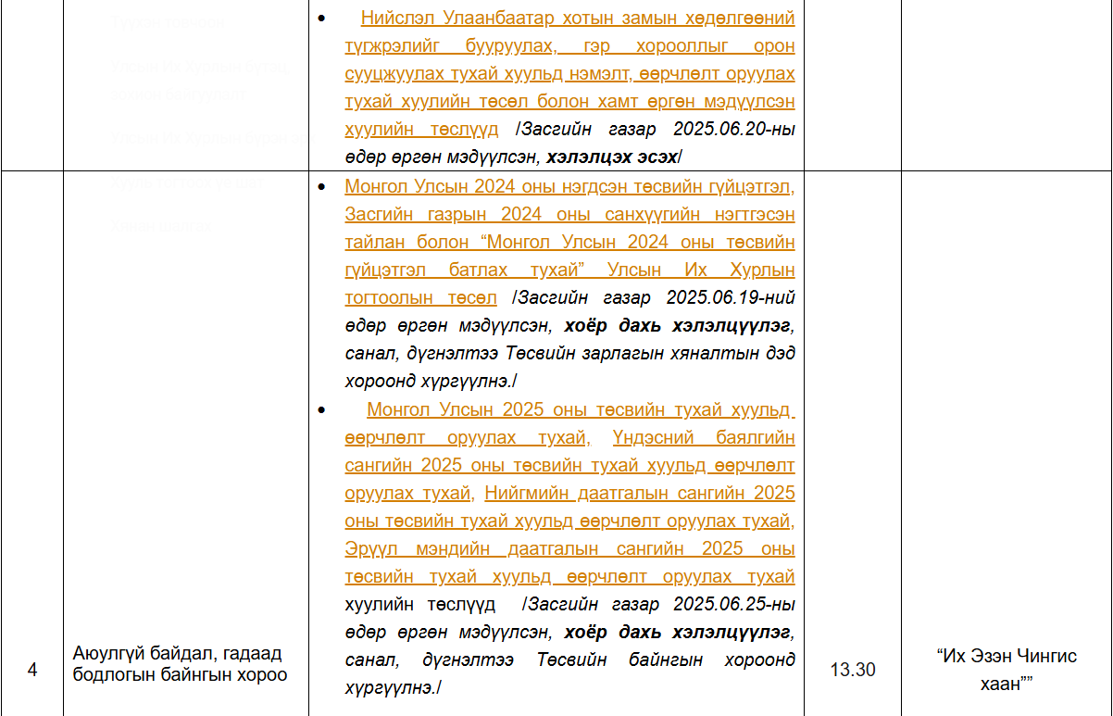Click "хоёр дахь хэлэлцүүлэг" in the 2025.06.19 note
Screen dimensions: 1113x716
[x=678, y=325]
